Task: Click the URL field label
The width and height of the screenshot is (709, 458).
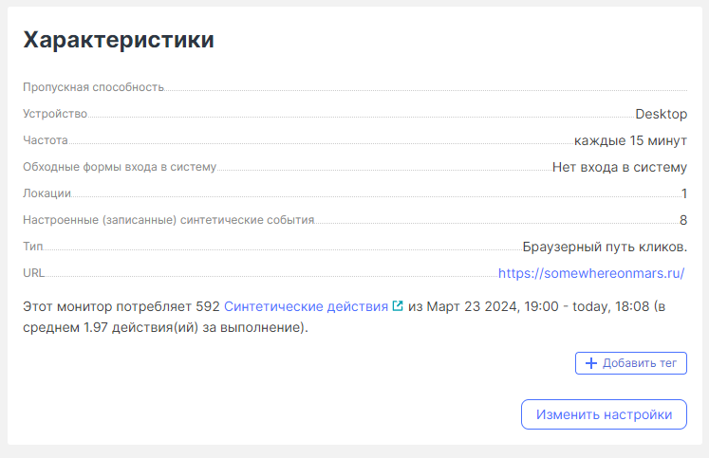Action: [x=33, y=273]
